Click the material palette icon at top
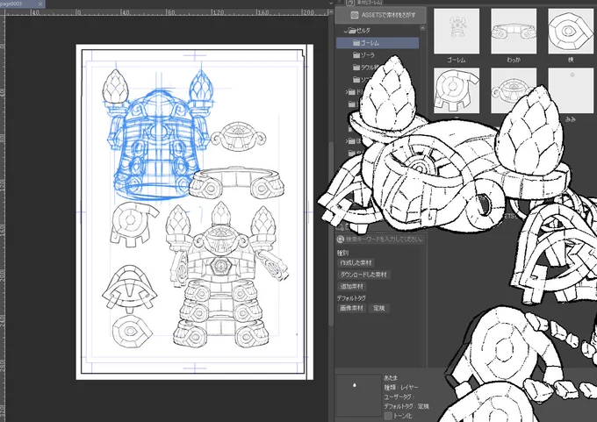The image size is (597, 422). pos(350,3)
